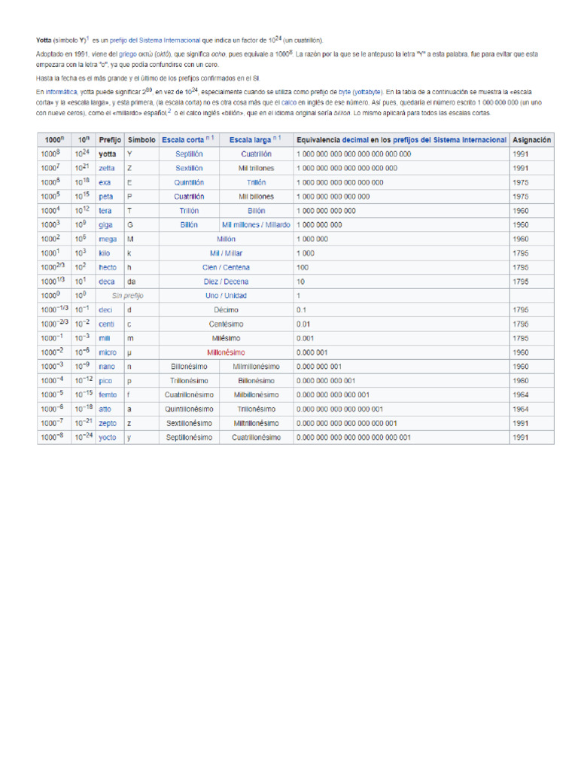Click the 'giga' prefix link

click(106, 224)
